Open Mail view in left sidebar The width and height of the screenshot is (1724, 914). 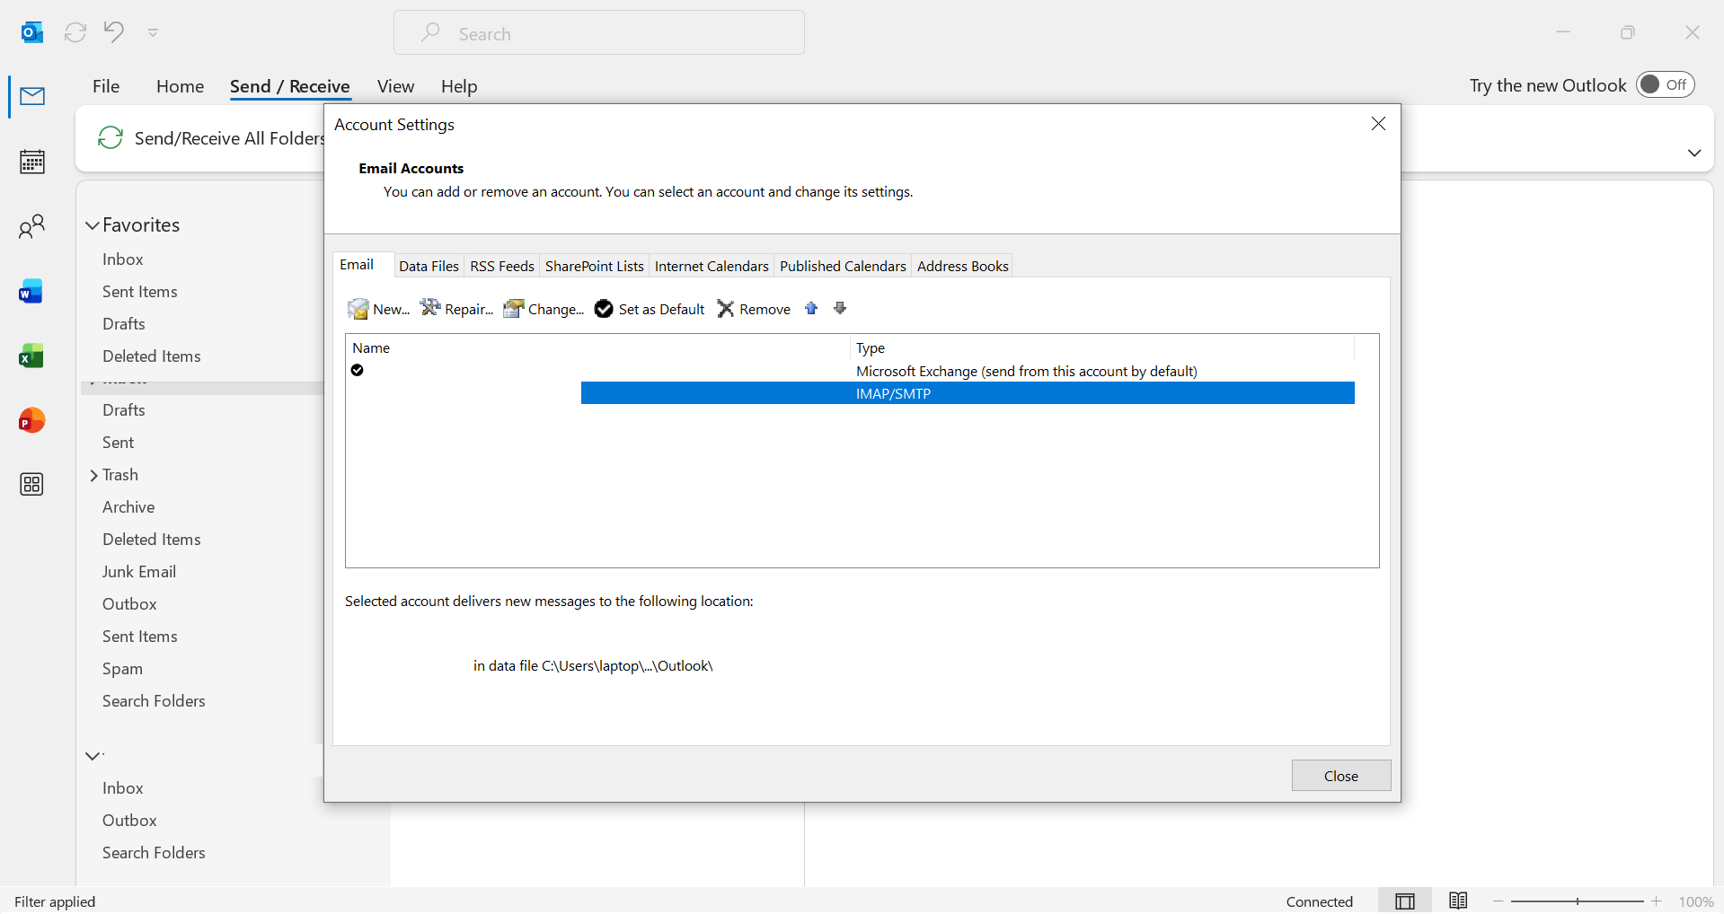pos(32,96)
